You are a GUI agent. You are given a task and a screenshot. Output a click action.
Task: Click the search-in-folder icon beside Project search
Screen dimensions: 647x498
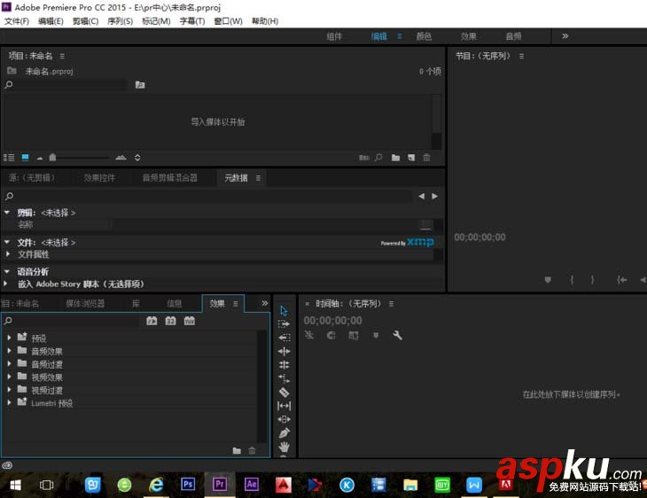pos(140,84)
